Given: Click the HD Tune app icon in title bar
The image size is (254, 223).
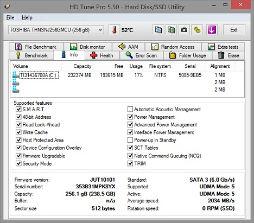Looking at the screenshot, I should point(7,7).
